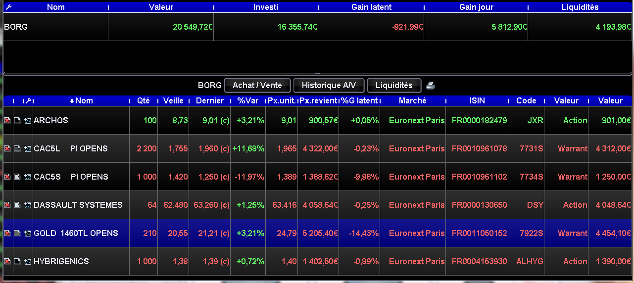Select the BORG portfolio row
The width and height of the screenshot is (634, 283).
(x=317, y=27)
